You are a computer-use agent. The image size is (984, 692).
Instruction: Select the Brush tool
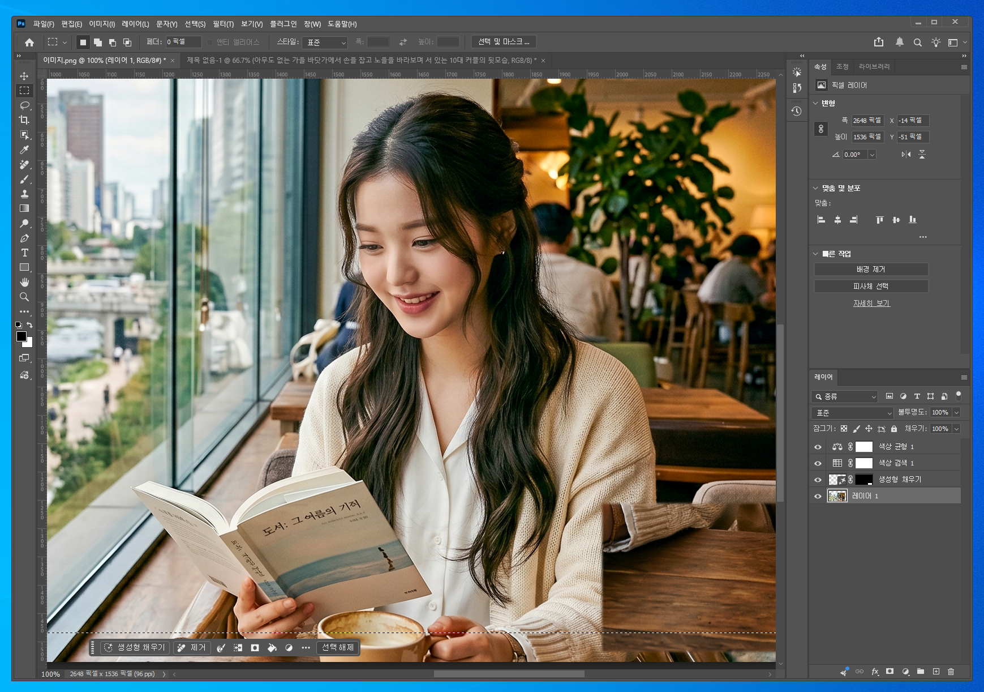point(24,180)
